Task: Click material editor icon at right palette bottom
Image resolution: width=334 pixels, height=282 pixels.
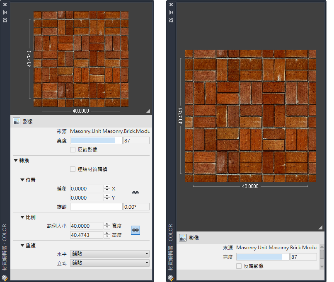Action: tap(171, 278)
